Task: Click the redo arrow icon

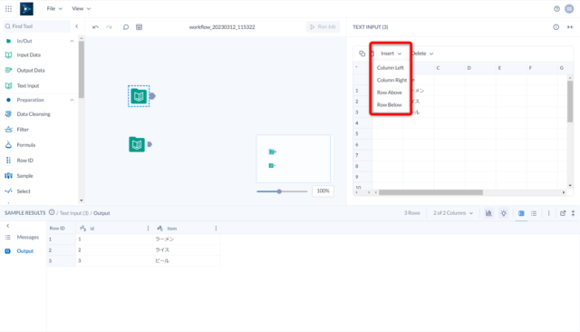Action: [109, 27]
